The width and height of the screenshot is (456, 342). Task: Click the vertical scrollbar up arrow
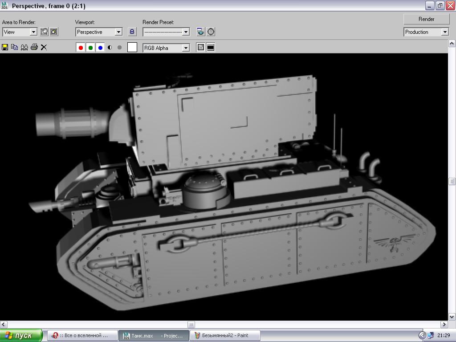[452, 44]
